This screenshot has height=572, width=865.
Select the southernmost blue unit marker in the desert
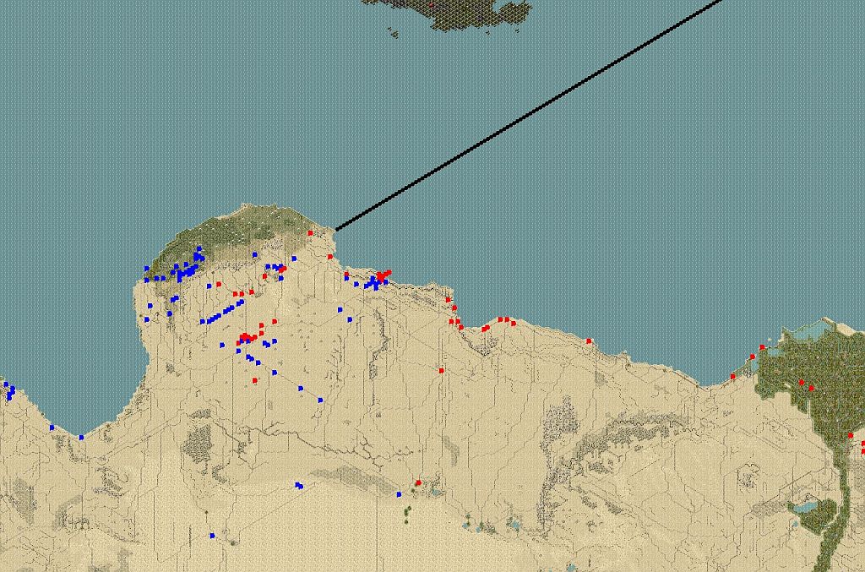tap(212, 536)
